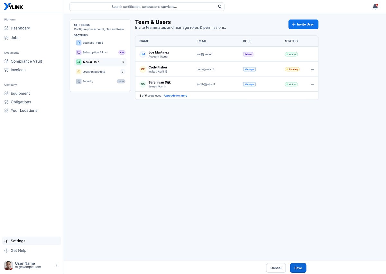Click the Get Help question icon
Screen dimensions: 386x274
(6, 251)
